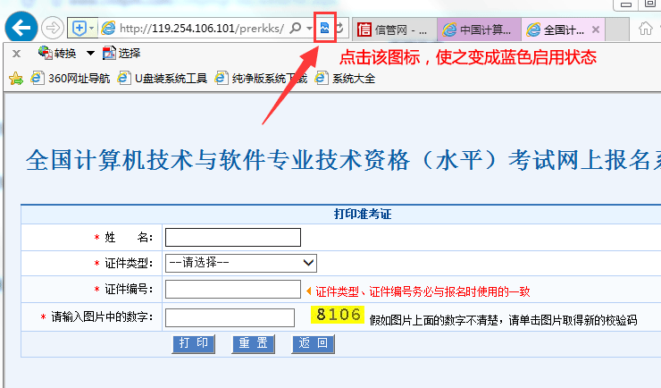661x388 pixels.
Task: Click the 姓名 input field
Action: 233,237
